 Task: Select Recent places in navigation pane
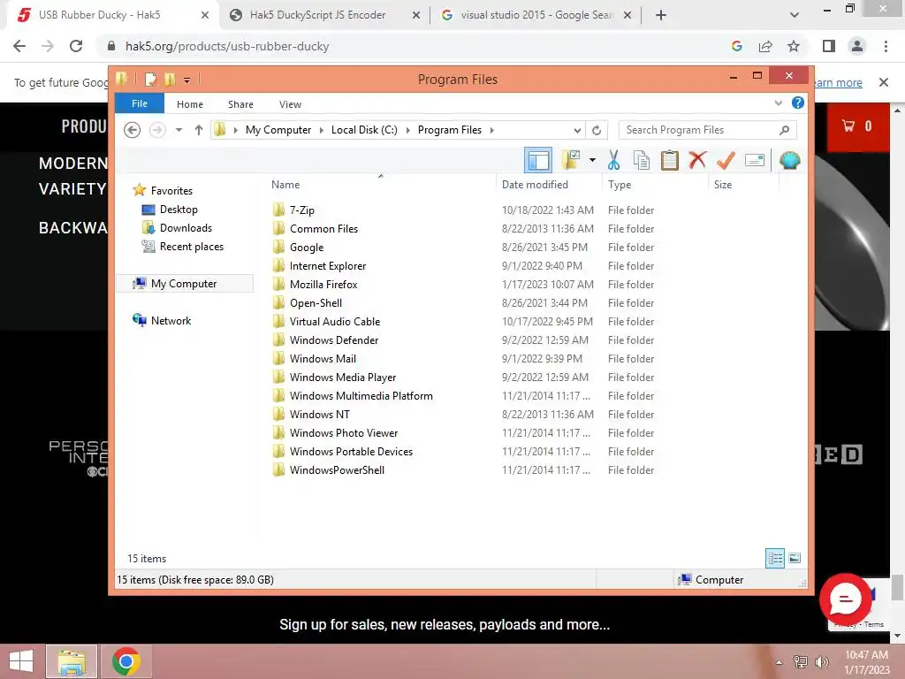pos(191,247)
